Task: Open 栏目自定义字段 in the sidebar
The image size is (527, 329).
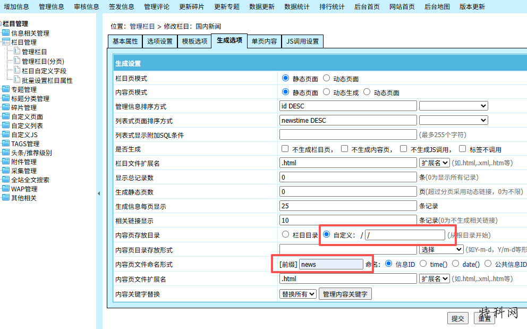Action: click(x=44, y=71)
